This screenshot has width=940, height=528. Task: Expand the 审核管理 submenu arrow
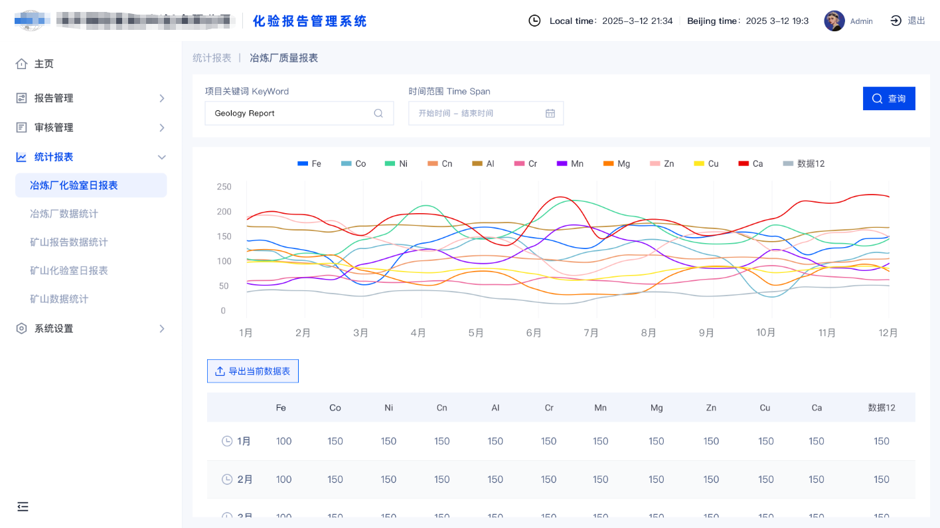(162, 128)
